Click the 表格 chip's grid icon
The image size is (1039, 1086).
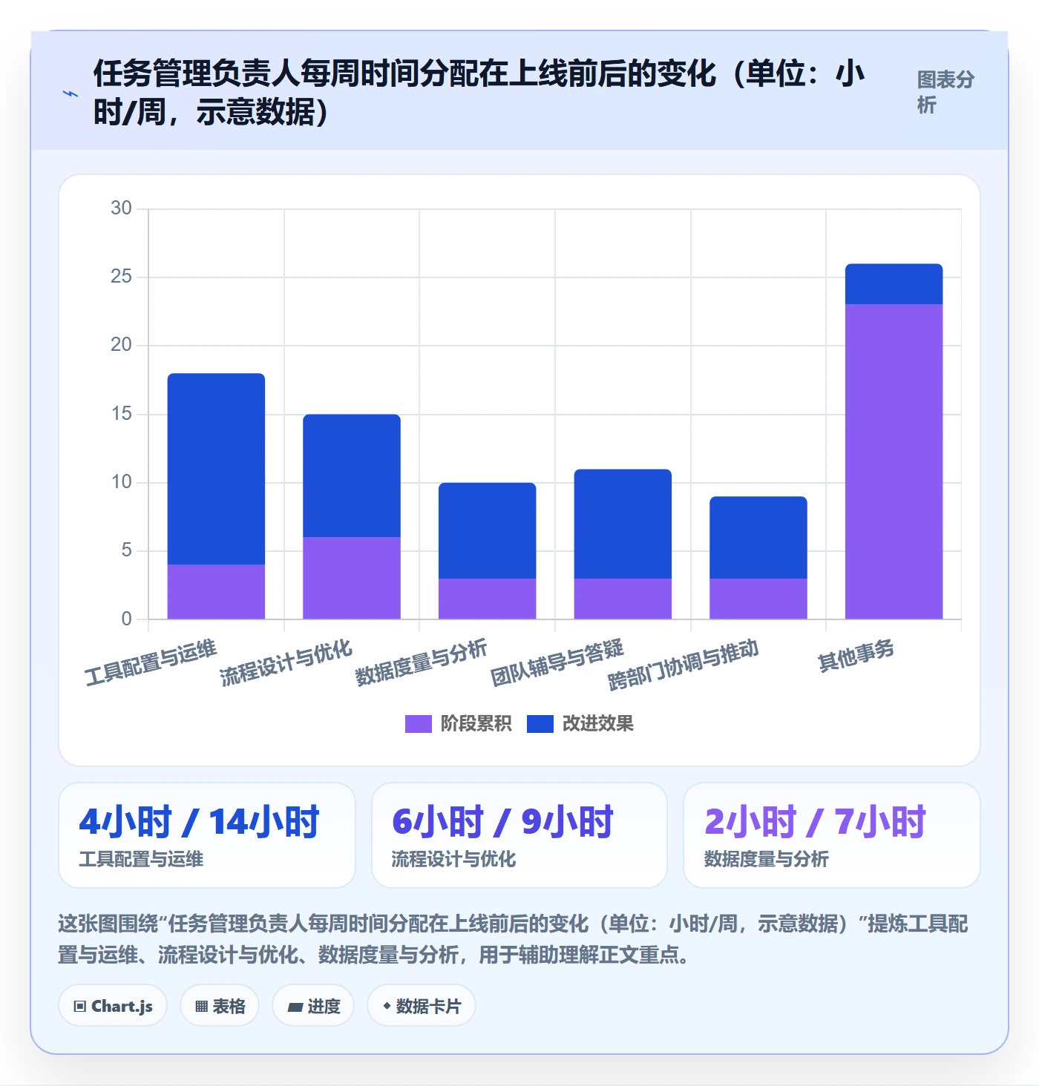tap(201, 1007)
